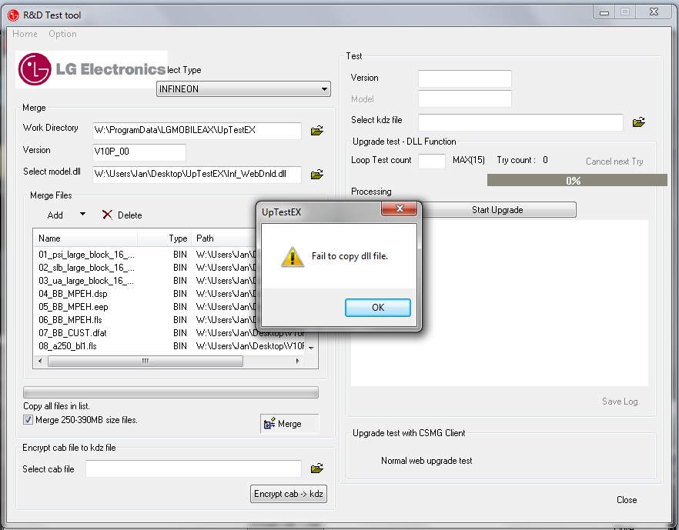The image size is (679, 530).
Task: Click the file list scroll left arrow
Action: (x=40, y=361)
